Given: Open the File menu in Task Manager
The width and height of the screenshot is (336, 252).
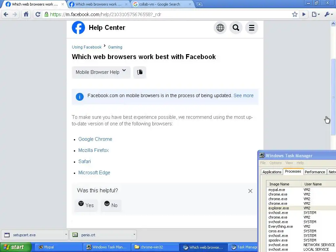Looking at the screenshot, I should pyautogui.click(x=263, y=163).
